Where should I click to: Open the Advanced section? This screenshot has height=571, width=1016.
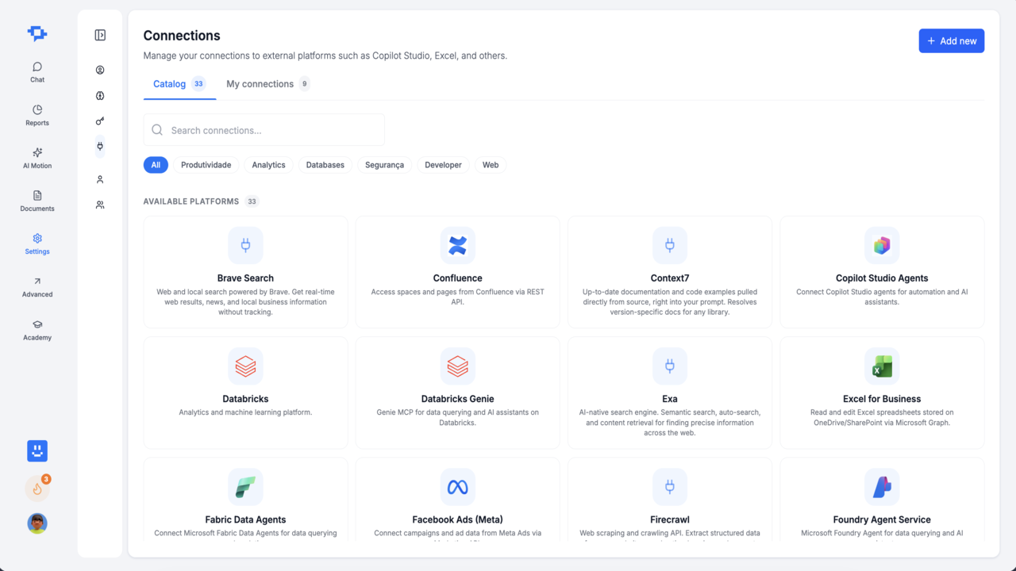coord(37,286)
